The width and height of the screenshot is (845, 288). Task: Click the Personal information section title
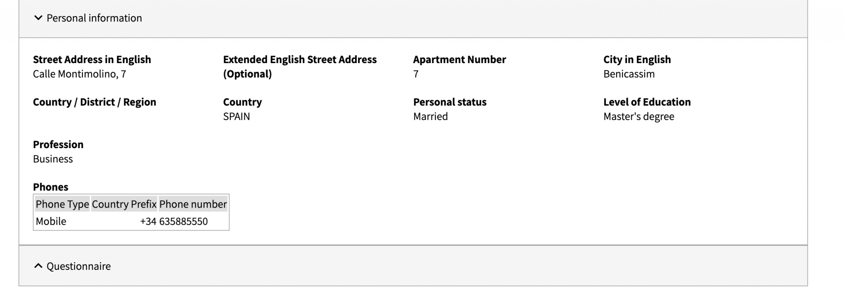click(94, 18)
